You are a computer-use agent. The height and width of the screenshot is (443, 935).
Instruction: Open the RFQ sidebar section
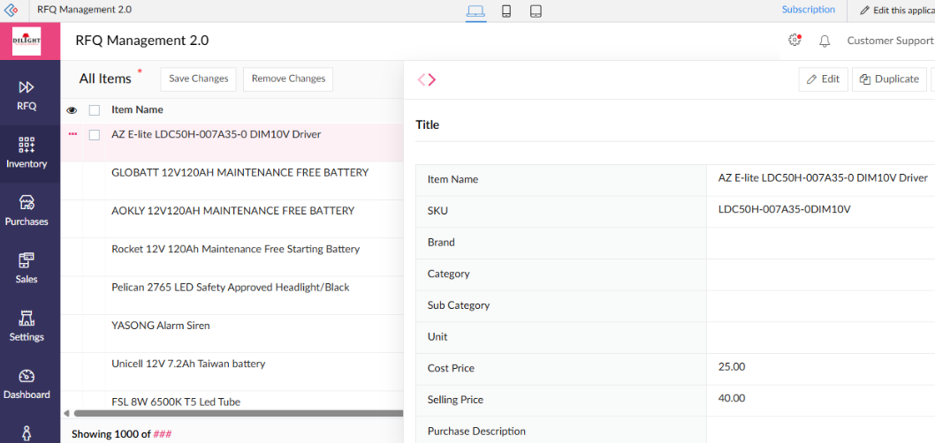click(27, 96)
